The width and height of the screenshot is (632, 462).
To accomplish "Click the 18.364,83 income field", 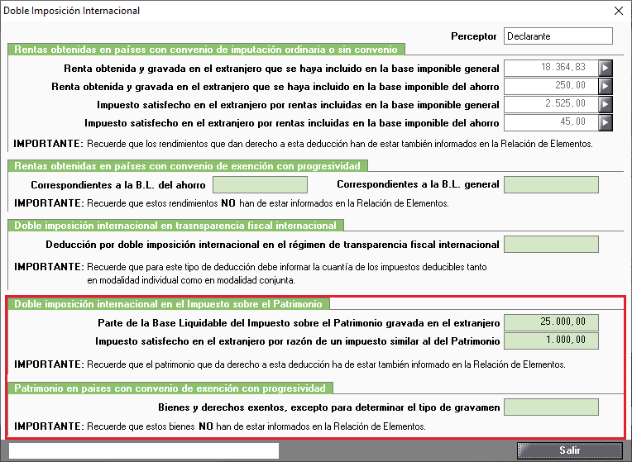I will 551,68.
